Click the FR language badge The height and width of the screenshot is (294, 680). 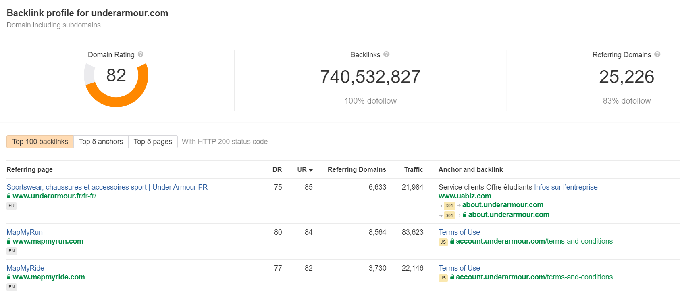[12, 206]
